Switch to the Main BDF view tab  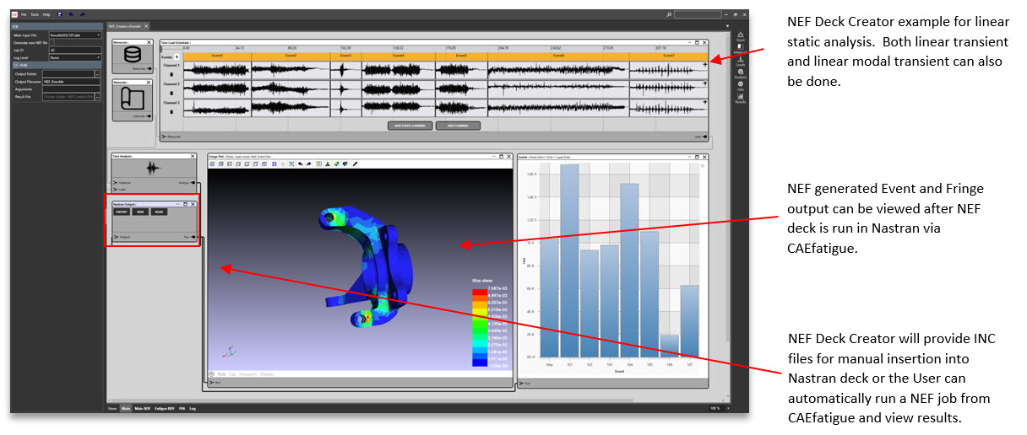pos(142,408)
